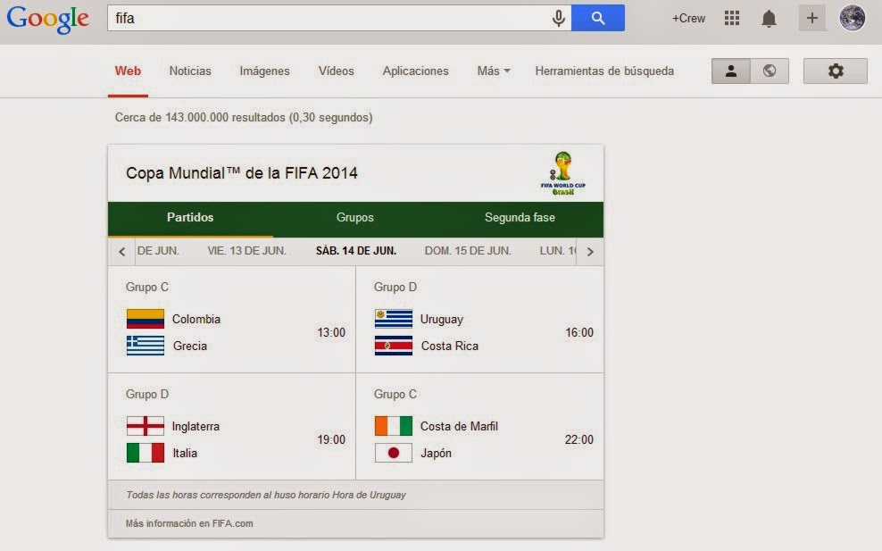Screen dimensions: 882x551
Task: Click the Uruguay team name
Action: (x=442, y=320)
